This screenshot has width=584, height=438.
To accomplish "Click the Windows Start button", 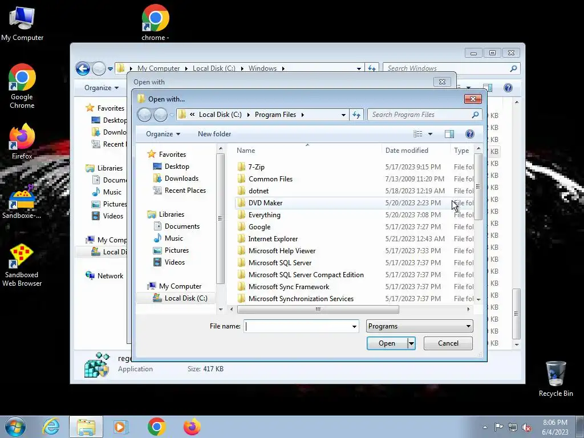I will [x=15, y=427].
